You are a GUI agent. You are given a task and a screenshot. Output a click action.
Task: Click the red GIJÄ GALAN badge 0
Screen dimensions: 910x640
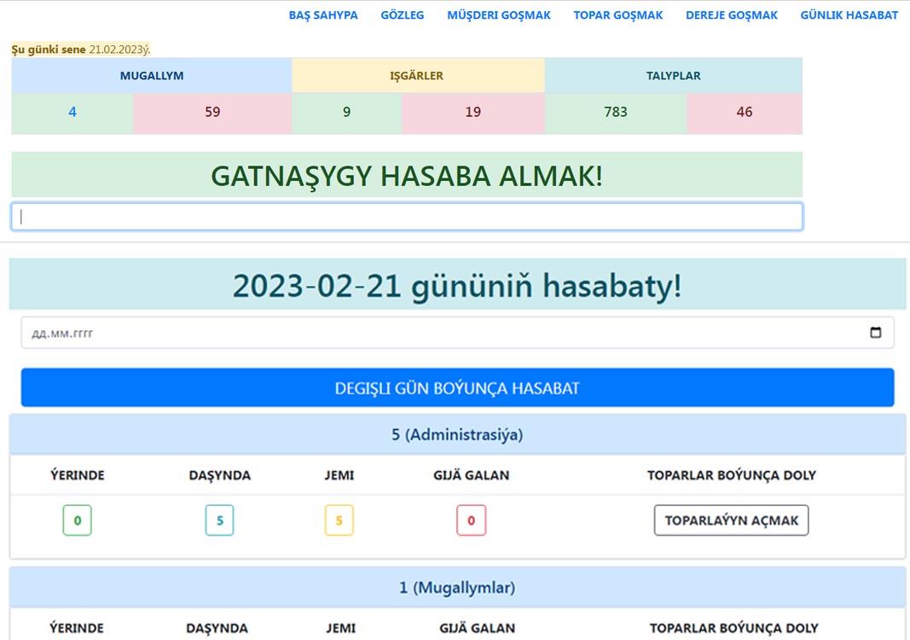tap(472, 521)
